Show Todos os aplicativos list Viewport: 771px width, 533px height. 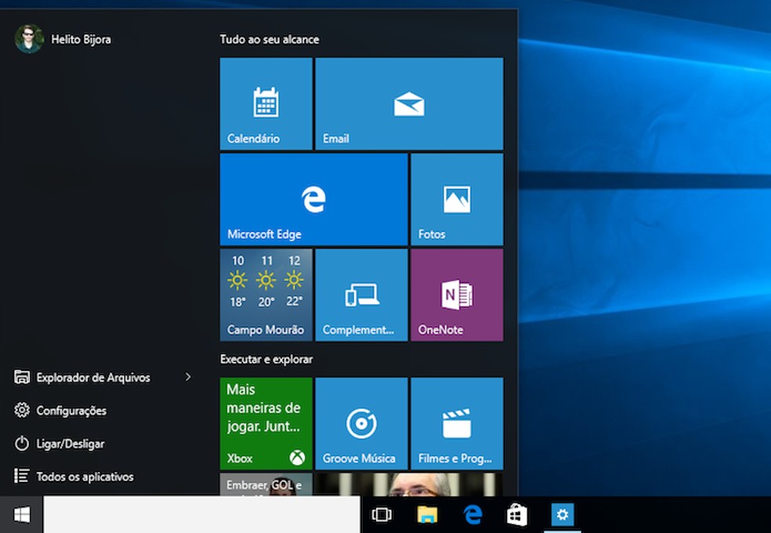click(x=85, y=477)
